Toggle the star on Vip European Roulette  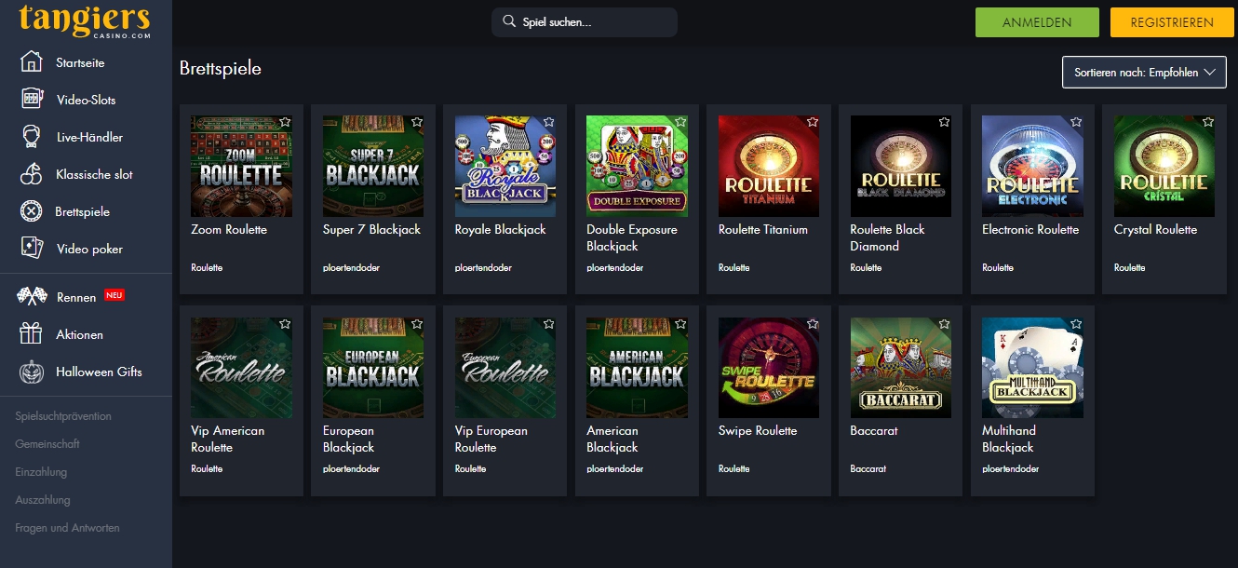549,324
